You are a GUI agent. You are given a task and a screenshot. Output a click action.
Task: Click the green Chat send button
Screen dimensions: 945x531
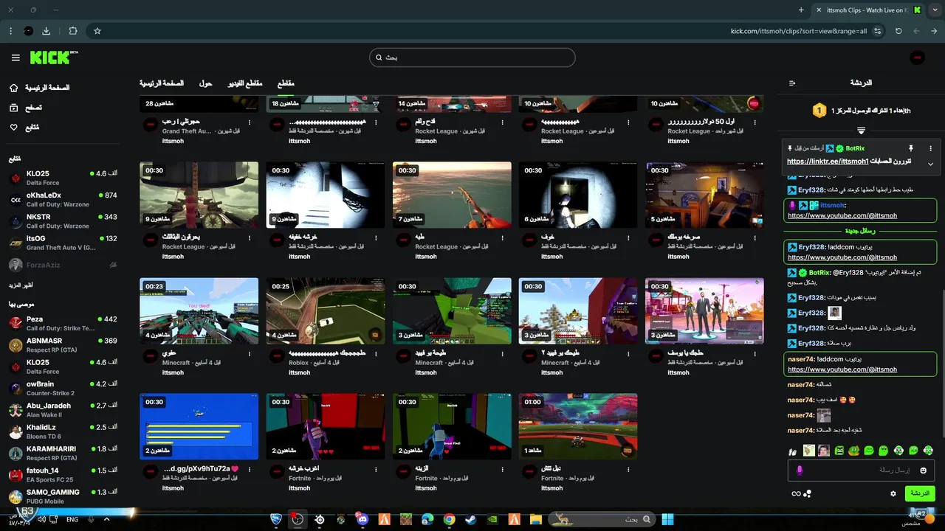919,493
